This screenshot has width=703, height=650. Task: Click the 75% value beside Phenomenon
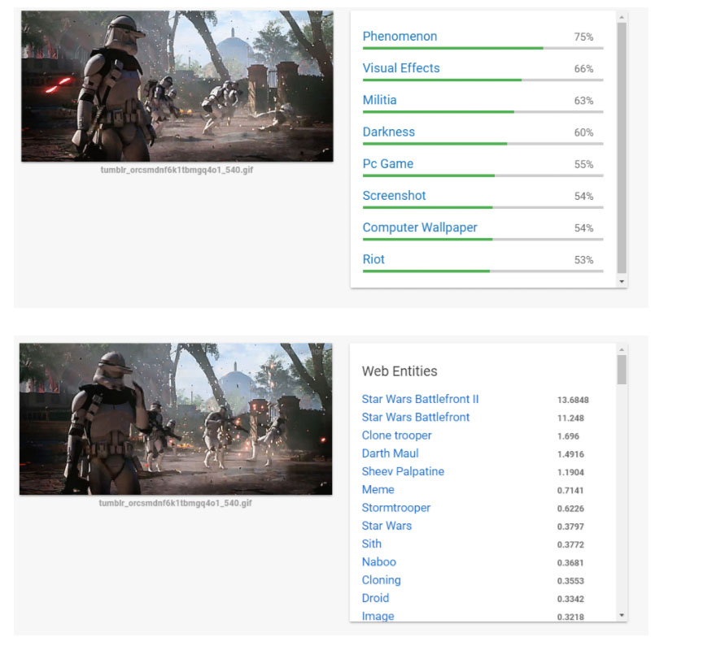[583, 37]
